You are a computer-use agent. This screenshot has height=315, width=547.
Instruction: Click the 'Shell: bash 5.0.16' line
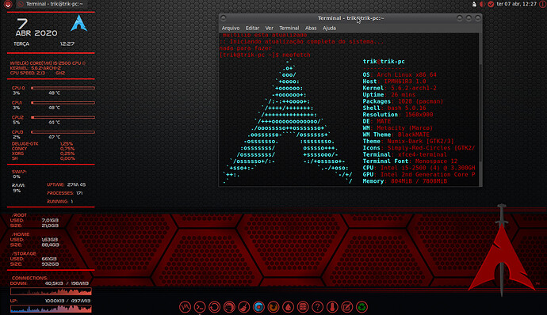(x=394, y=108)
